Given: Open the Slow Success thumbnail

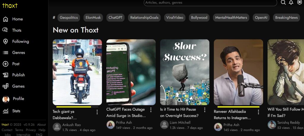Looking at the screenshot, I should [x=185, y=72].
